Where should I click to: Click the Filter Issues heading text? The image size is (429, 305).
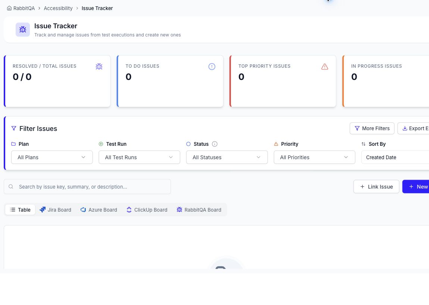click(38, 128)
